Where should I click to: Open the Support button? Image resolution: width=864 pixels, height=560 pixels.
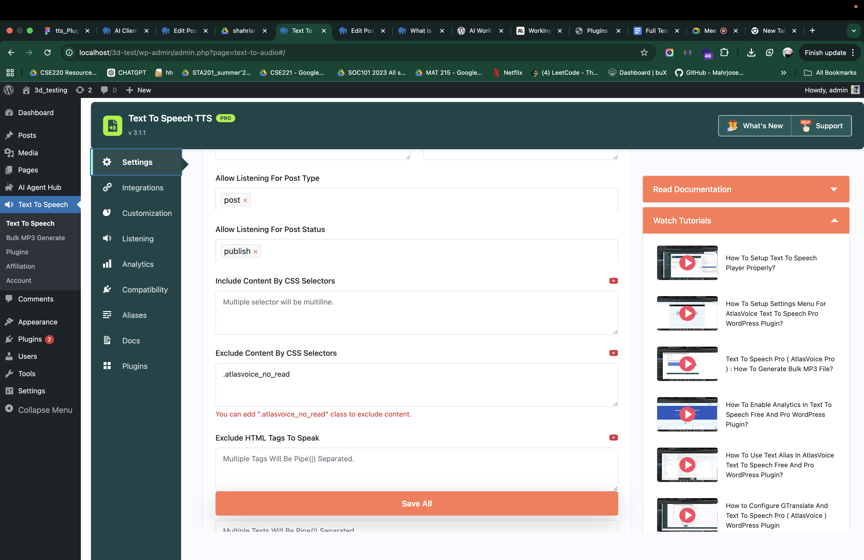pyautogui.click(x=822, y=126)
